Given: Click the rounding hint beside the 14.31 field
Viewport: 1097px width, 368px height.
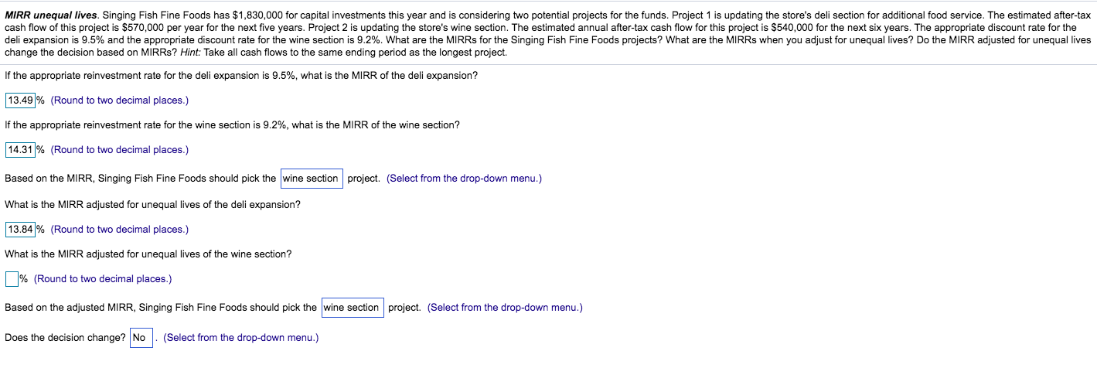Looking at the screenshot, I should pyautogui.click(x=120, y=150).
